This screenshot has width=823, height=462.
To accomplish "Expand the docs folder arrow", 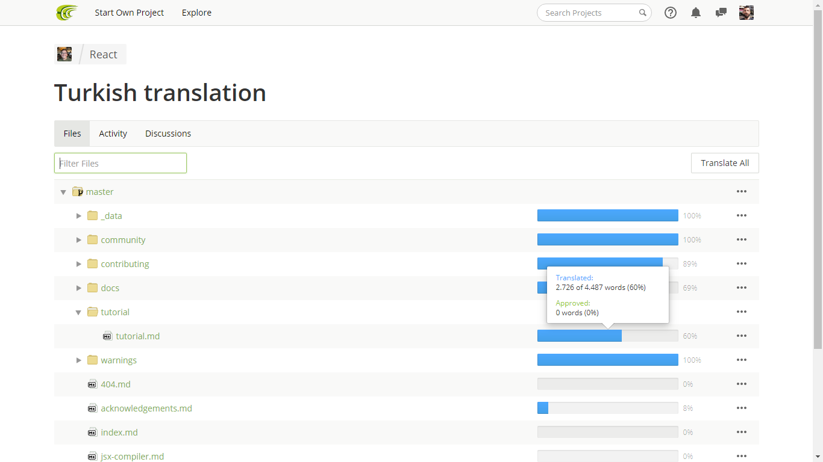I will pos(78,288).
